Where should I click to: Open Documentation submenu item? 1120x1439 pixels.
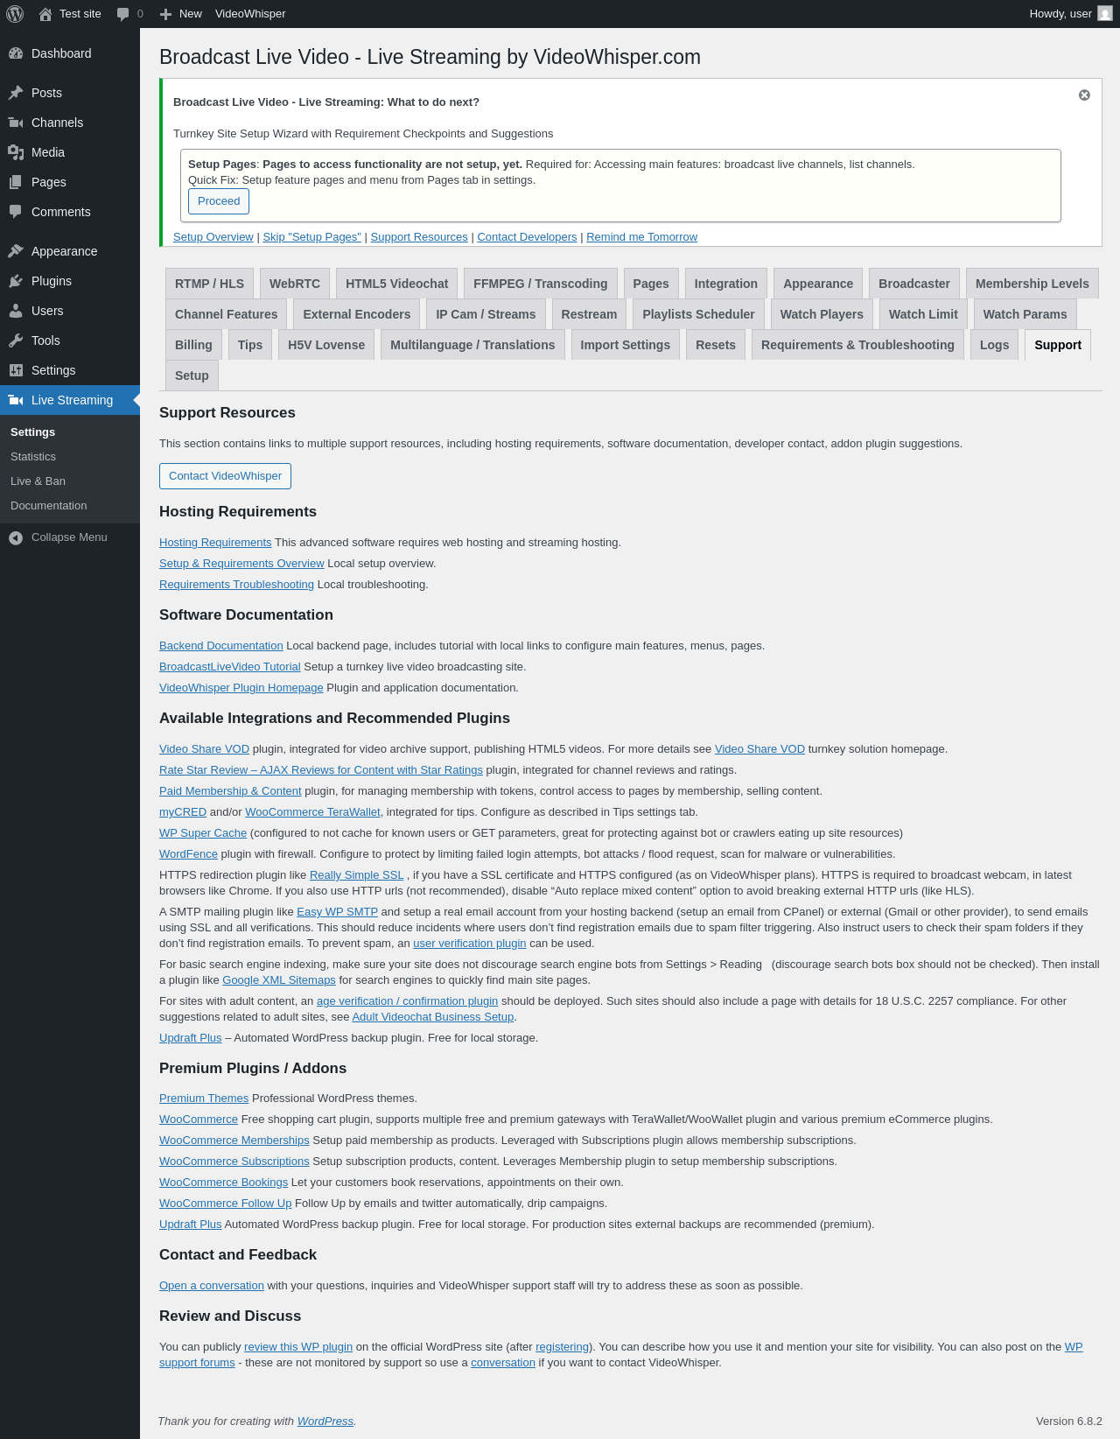(49, 506)
